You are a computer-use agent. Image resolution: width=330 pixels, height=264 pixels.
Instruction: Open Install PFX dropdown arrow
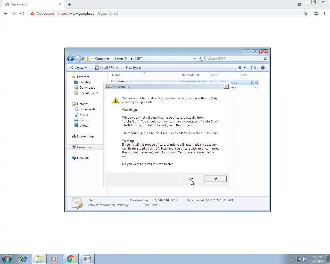click(x=117, y=68)
